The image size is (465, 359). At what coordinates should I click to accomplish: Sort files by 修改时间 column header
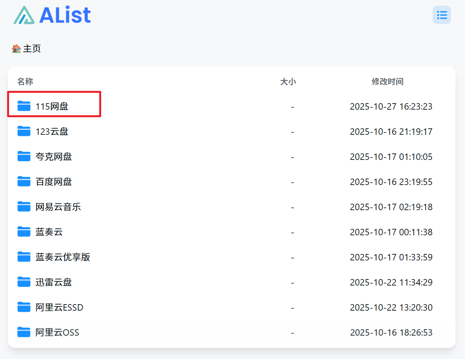click(x=387, y=81)
